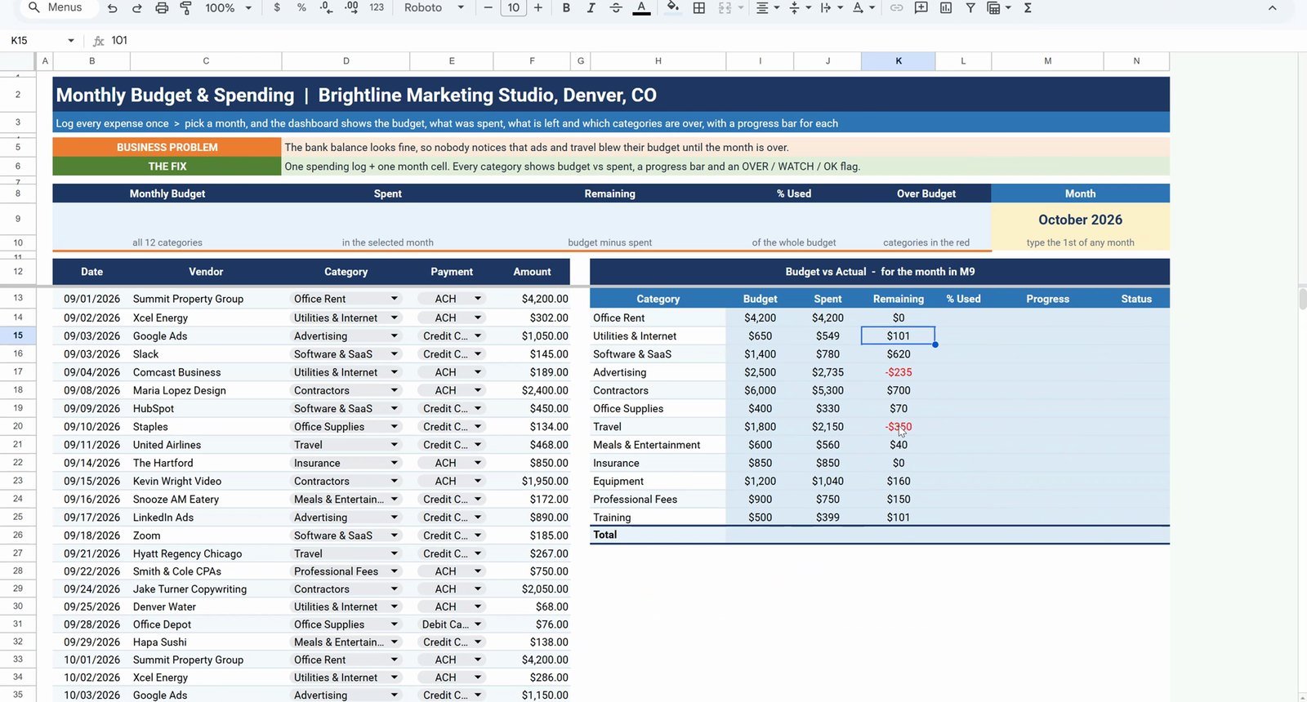Open Category dropdown for Google Ads 09/03/2026
This screenshot has width=1307, height=702.
[x=395, y=336]
